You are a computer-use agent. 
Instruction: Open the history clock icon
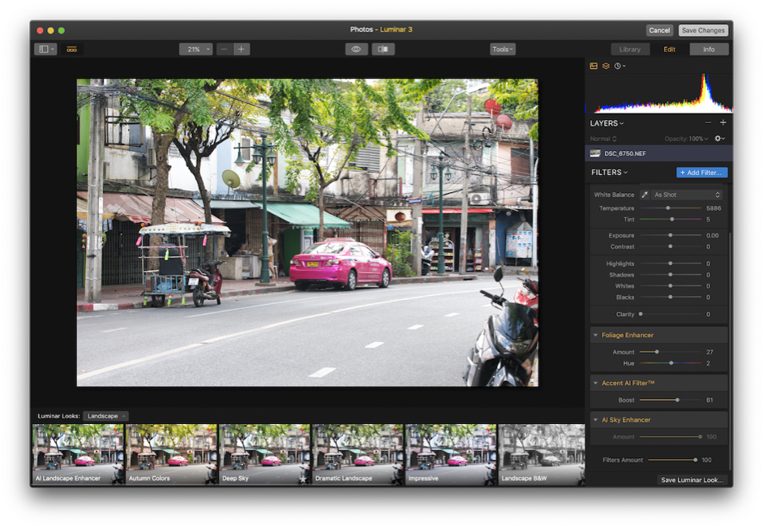[x=619, y=66]
